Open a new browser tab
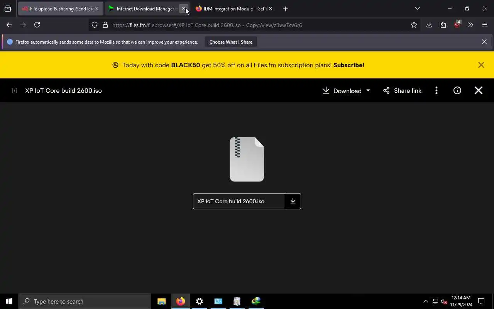 click(x=285, y=8)
